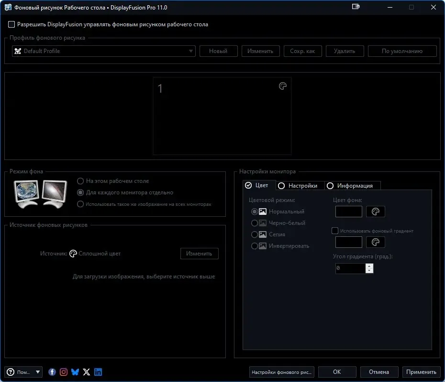The height and width of the screenshot is (382, 445).
Task: Open the Facebook link icon
Action: tap(52, 372)
